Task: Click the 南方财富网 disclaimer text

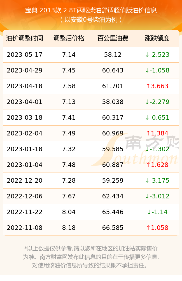Action: pyautogui.click(x=91, y=257)
